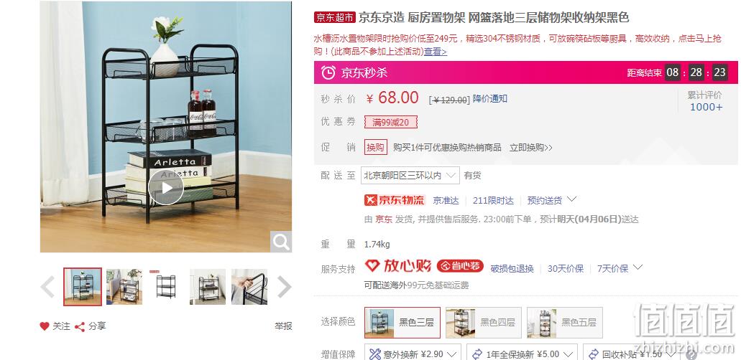Show next thumbnails with right arrow
The height and width of the screenshot is (360, 741).
284,287
